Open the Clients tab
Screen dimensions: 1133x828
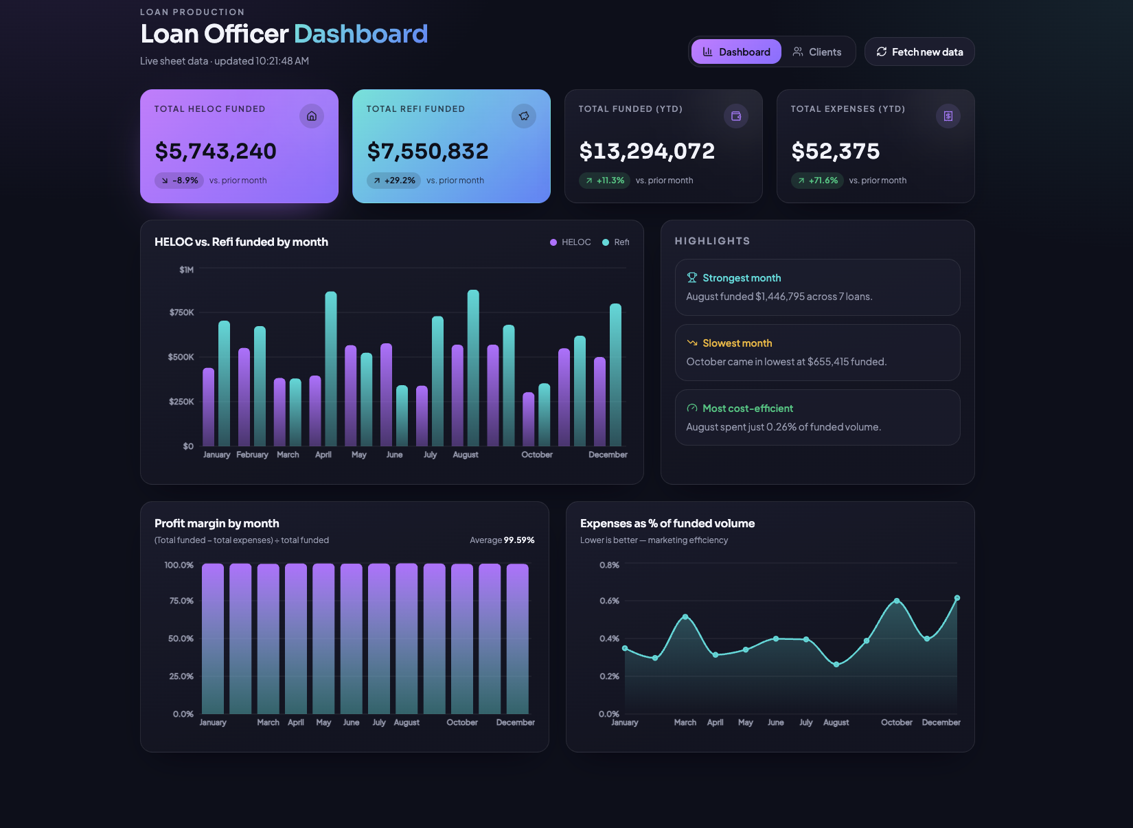point(817,51)
